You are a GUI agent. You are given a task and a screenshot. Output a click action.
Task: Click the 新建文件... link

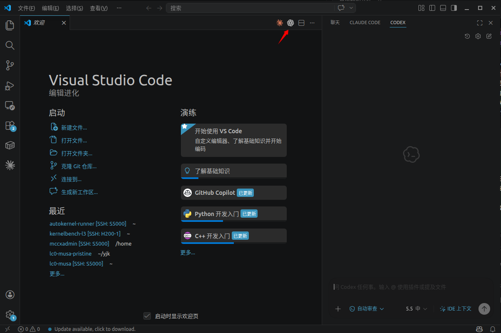pyautogui.click(x=74, y=128)
